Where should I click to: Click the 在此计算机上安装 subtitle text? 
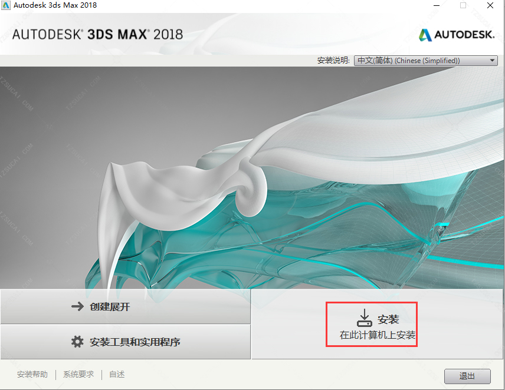coord(378,335)
